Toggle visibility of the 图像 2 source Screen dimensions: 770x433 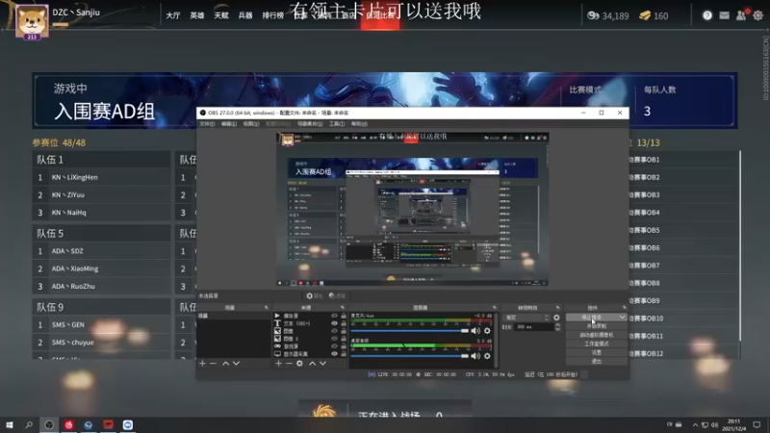334,339
